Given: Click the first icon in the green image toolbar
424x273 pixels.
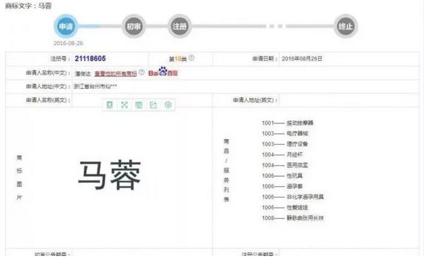Looking at the screenshot, I should pos(109,104).
